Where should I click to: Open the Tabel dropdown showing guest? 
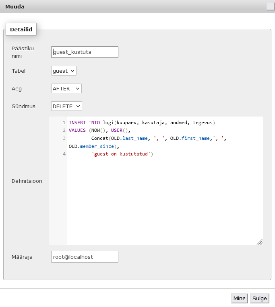[x=64, y=71]
